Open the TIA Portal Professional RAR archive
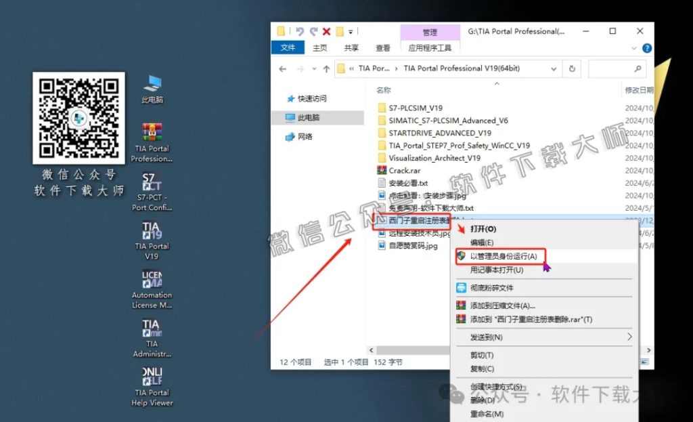The width and height of the screenshot is (693, 422). point(150,135)
